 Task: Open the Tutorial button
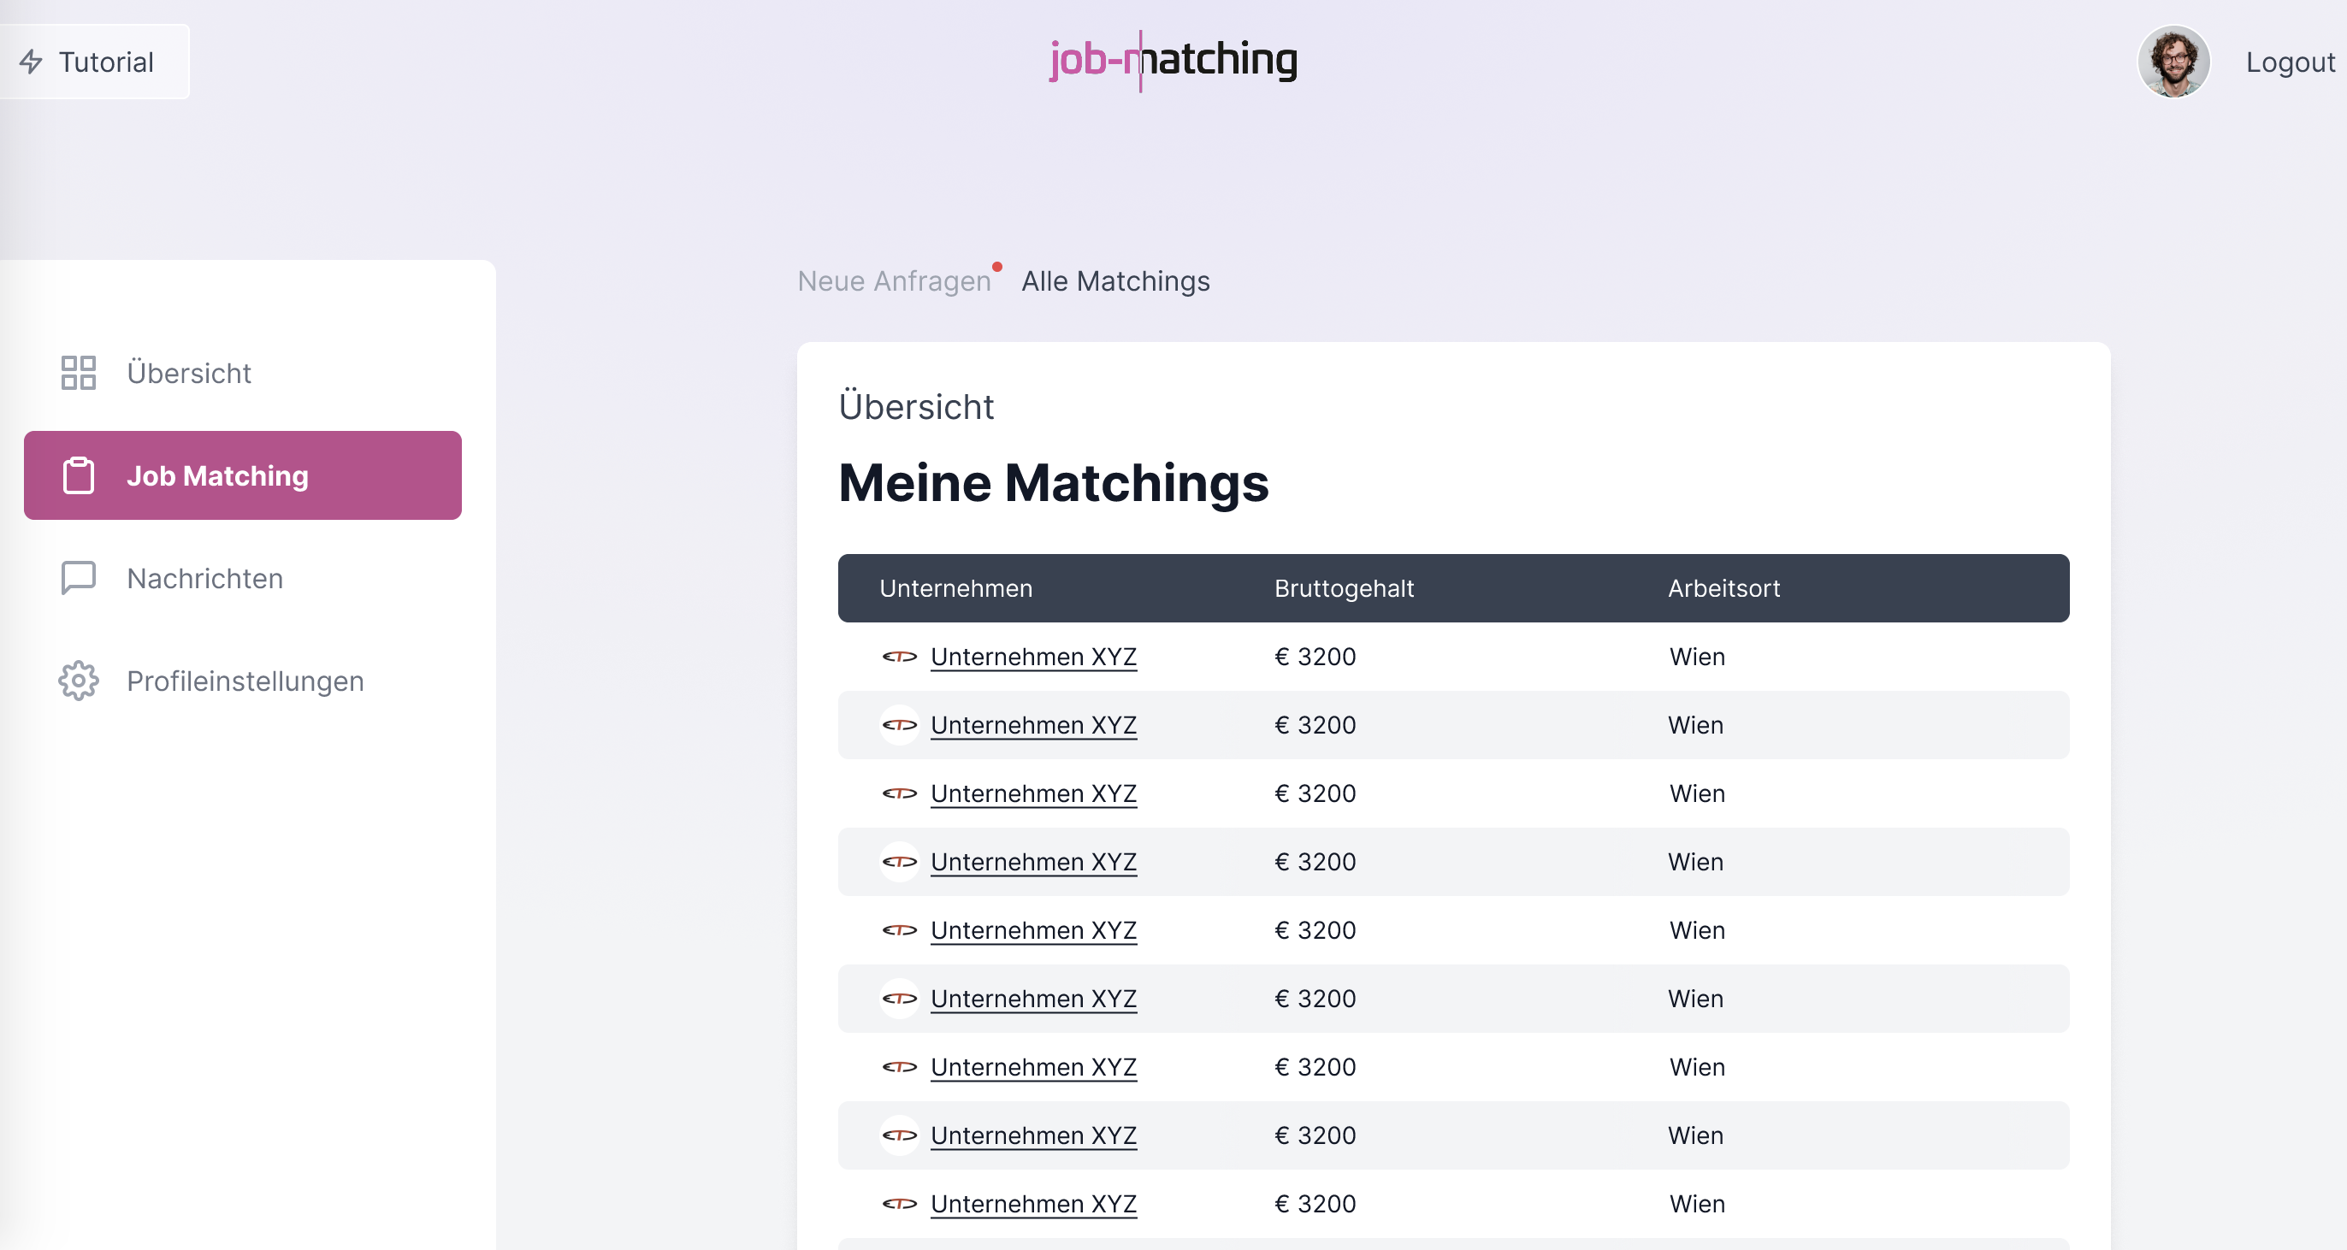click(95, 62)
